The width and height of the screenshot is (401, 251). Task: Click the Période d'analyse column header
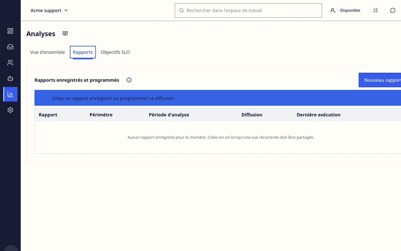pos(169,115)
